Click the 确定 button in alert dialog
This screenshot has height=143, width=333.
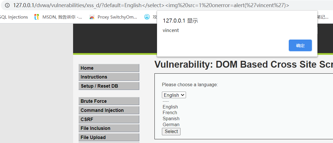300,46
